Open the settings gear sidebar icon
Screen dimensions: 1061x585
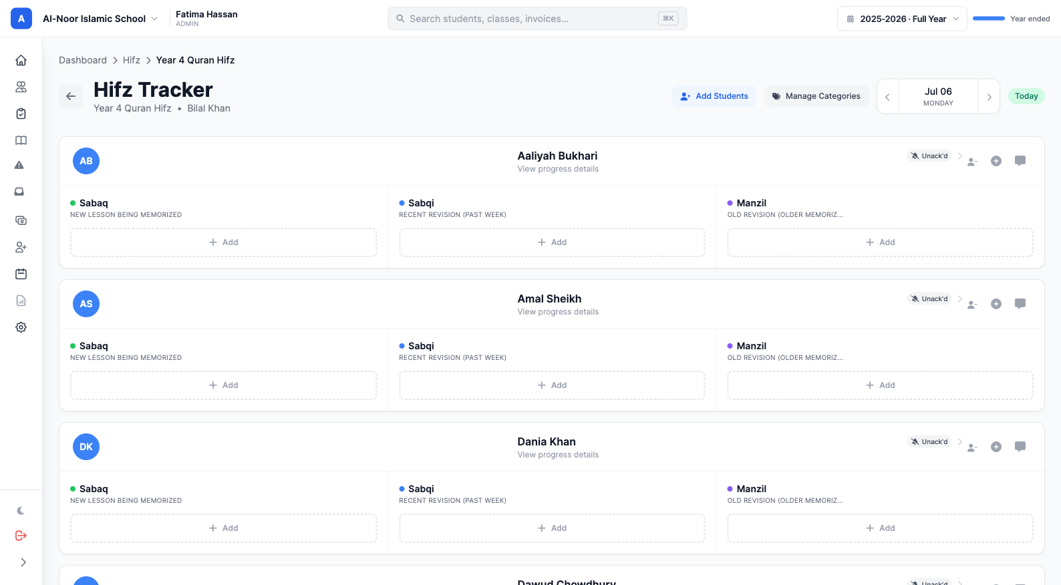click(21, 327)
